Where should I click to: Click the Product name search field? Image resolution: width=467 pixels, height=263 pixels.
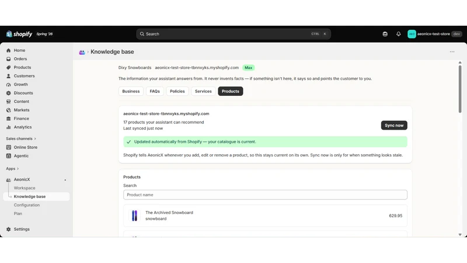265,195
